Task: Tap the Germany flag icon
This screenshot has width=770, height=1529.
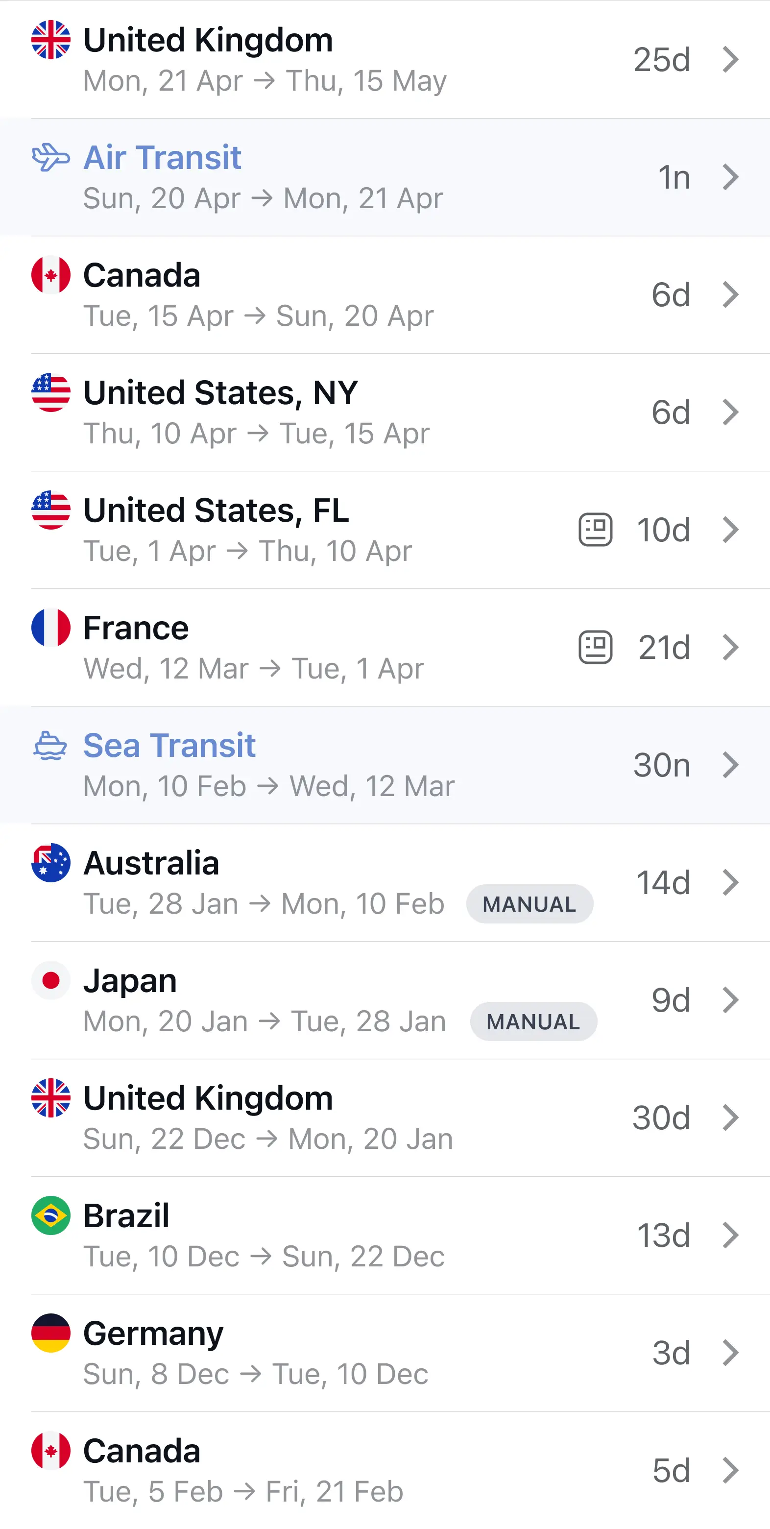Action: (x=51, y=1333)
